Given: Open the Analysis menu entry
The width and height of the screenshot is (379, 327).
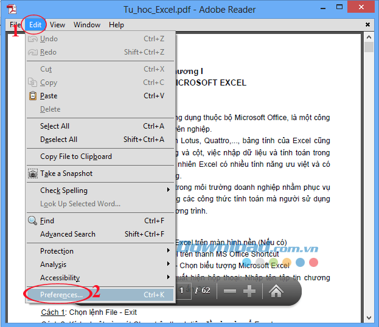Looking at the screenshot, I should click(x=100, y=265).
